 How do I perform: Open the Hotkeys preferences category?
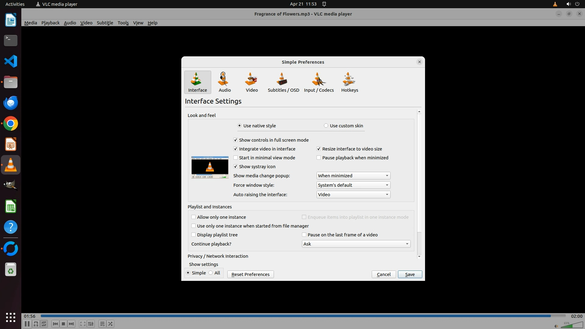pos(349,82)
